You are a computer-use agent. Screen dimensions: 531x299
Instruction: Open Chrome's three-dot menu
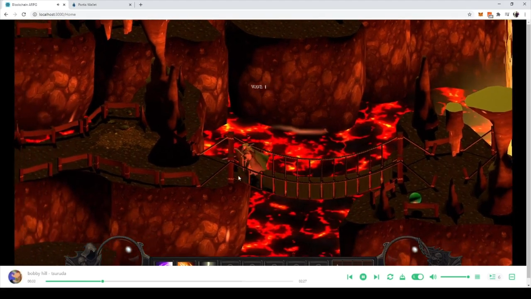click(524, 14)
